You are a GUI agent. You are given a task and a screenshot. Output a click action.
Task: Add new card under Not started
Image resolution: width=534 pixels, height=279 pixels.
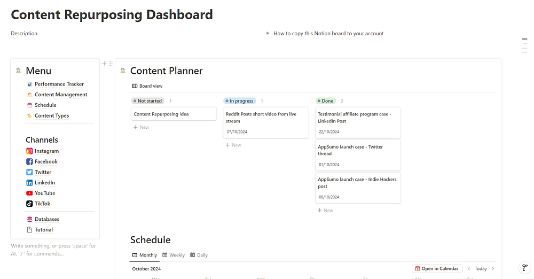tap(141, 127)
